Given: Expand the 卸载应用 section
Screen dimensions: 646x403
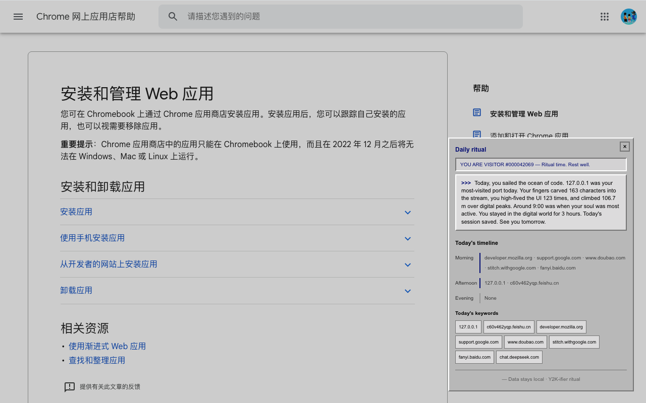Looking at the screenshot, I should point(237,291).
